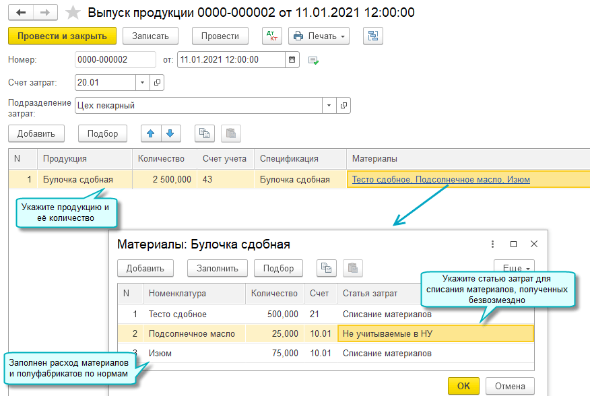This screenshot has width=590, height=396.
Task: Click the posted-status icon beside the date
Action: tap(313, 60)
